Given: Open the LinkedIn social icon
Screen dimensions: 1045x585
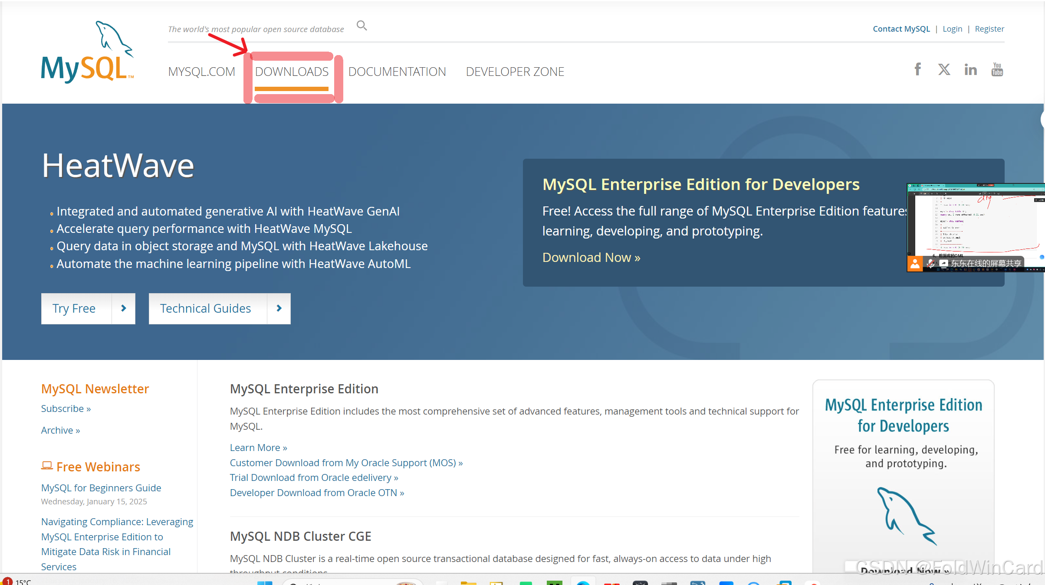Looking at the screenshot, I should point(970,69).
